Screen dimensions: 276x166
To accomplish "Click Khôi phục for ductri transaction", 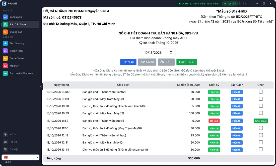I will (x=261, y=121).
